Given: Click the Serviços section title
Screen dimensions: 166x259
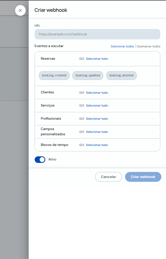Looking at the screenshot, I should click(48, 106).
